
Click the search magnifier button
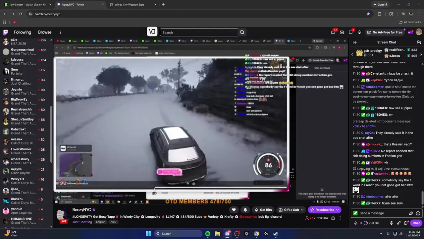click(242, 32)
